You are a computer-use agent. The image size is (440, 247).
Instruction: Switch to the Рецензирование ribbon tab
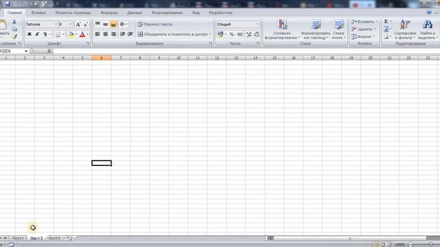167,13
